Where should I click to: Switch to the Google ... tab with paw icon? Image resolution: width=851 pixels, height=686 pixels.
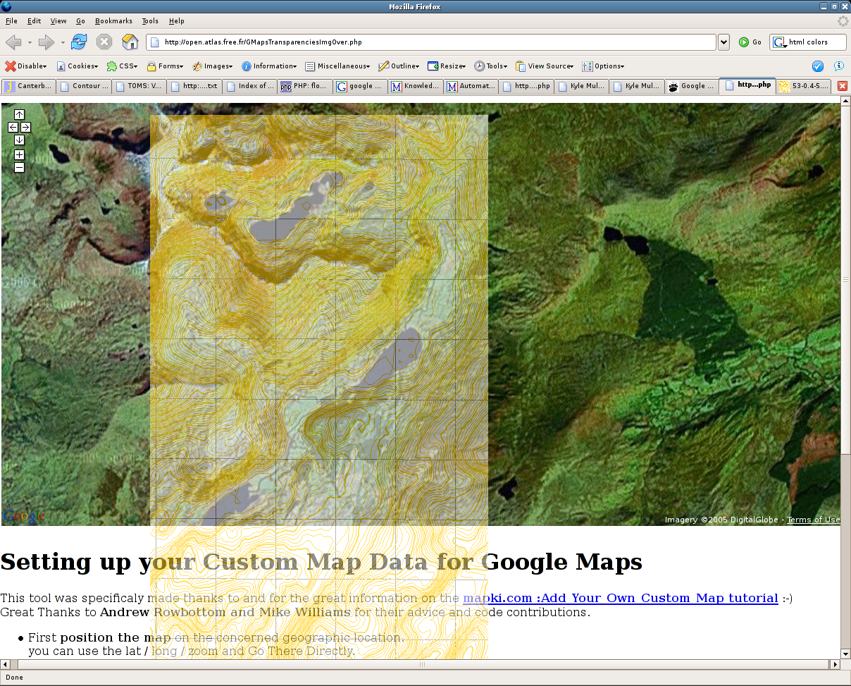tap(692, 86)
